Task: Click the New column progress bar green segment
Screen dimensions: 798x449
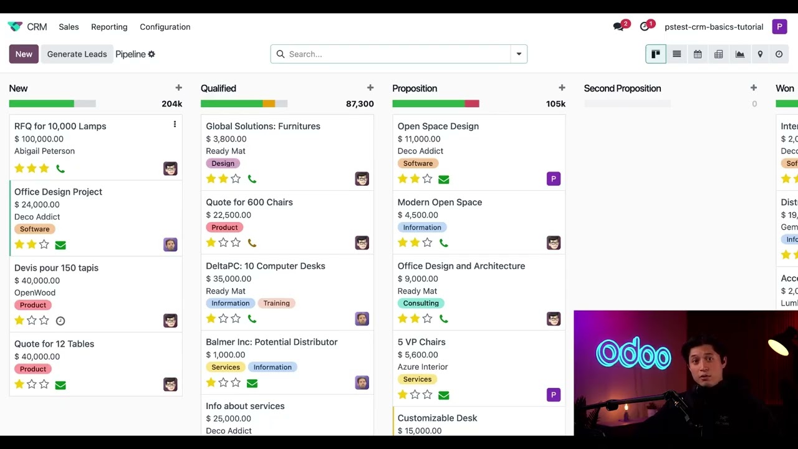Action: pos(41,104)
